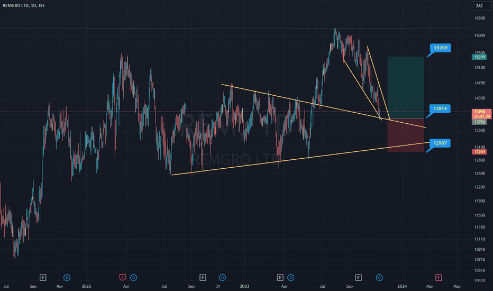The width and height of the screenshot is (493, 291).
Task: Click the REMGRO LTD, 1D, JSE symbol title
Action: pos(24,5)
